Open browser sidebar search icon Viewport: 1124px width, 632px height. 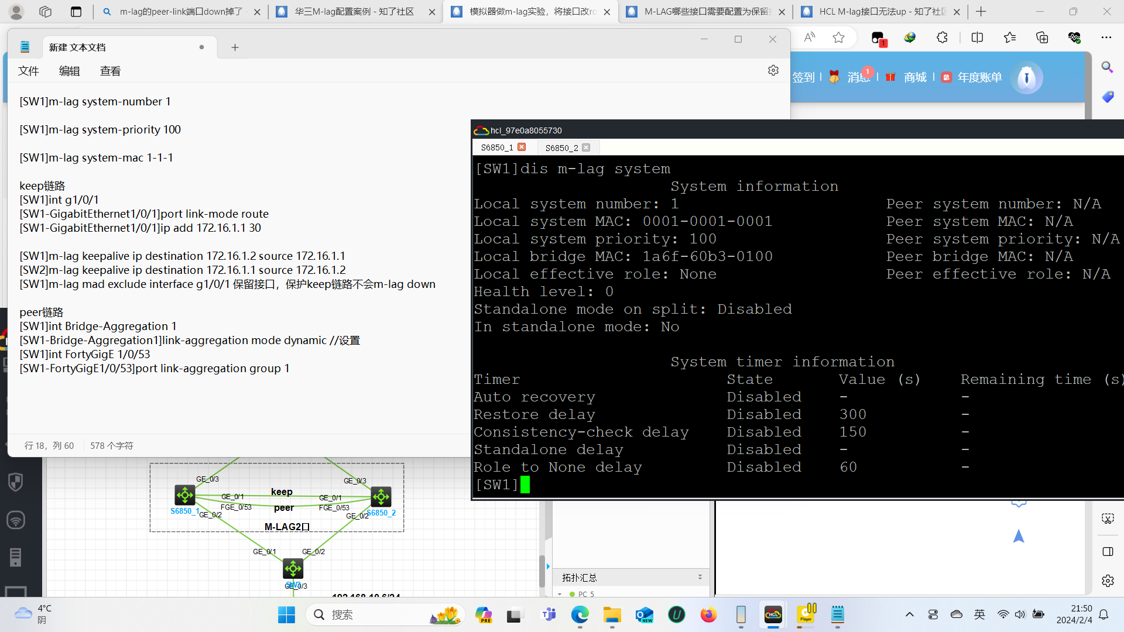pos(1107,67)
